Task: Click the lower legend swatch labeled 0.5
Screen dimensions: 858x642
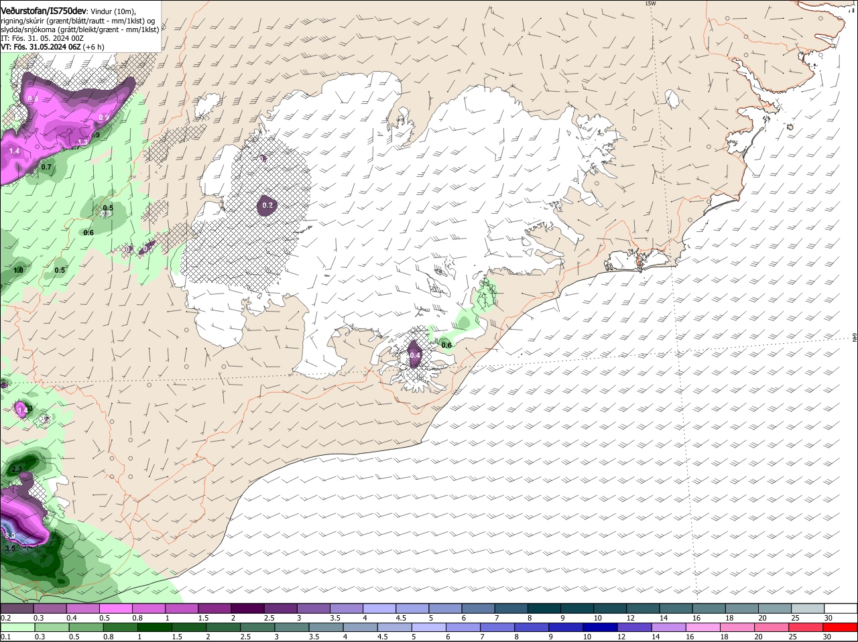Action: point(86,627)
